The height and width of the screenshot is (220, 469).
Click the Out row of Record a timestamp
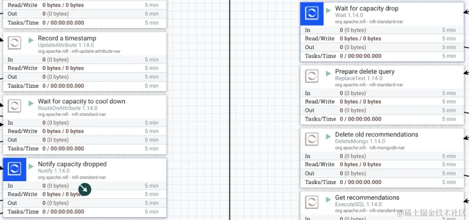point(85,77)
